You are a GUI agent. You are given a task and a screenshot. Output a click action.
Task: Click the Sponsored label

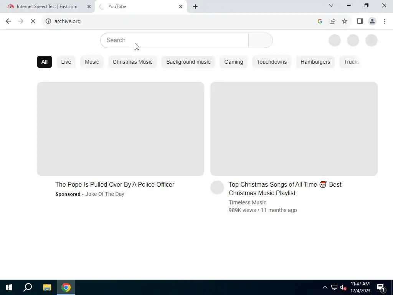pos(68,194)
